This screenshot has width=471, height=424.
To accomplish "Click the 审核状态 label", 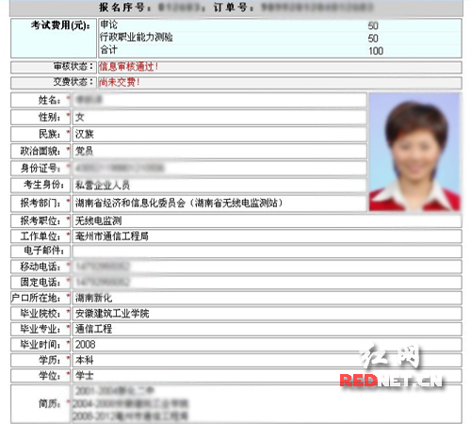I will point(73,67).
